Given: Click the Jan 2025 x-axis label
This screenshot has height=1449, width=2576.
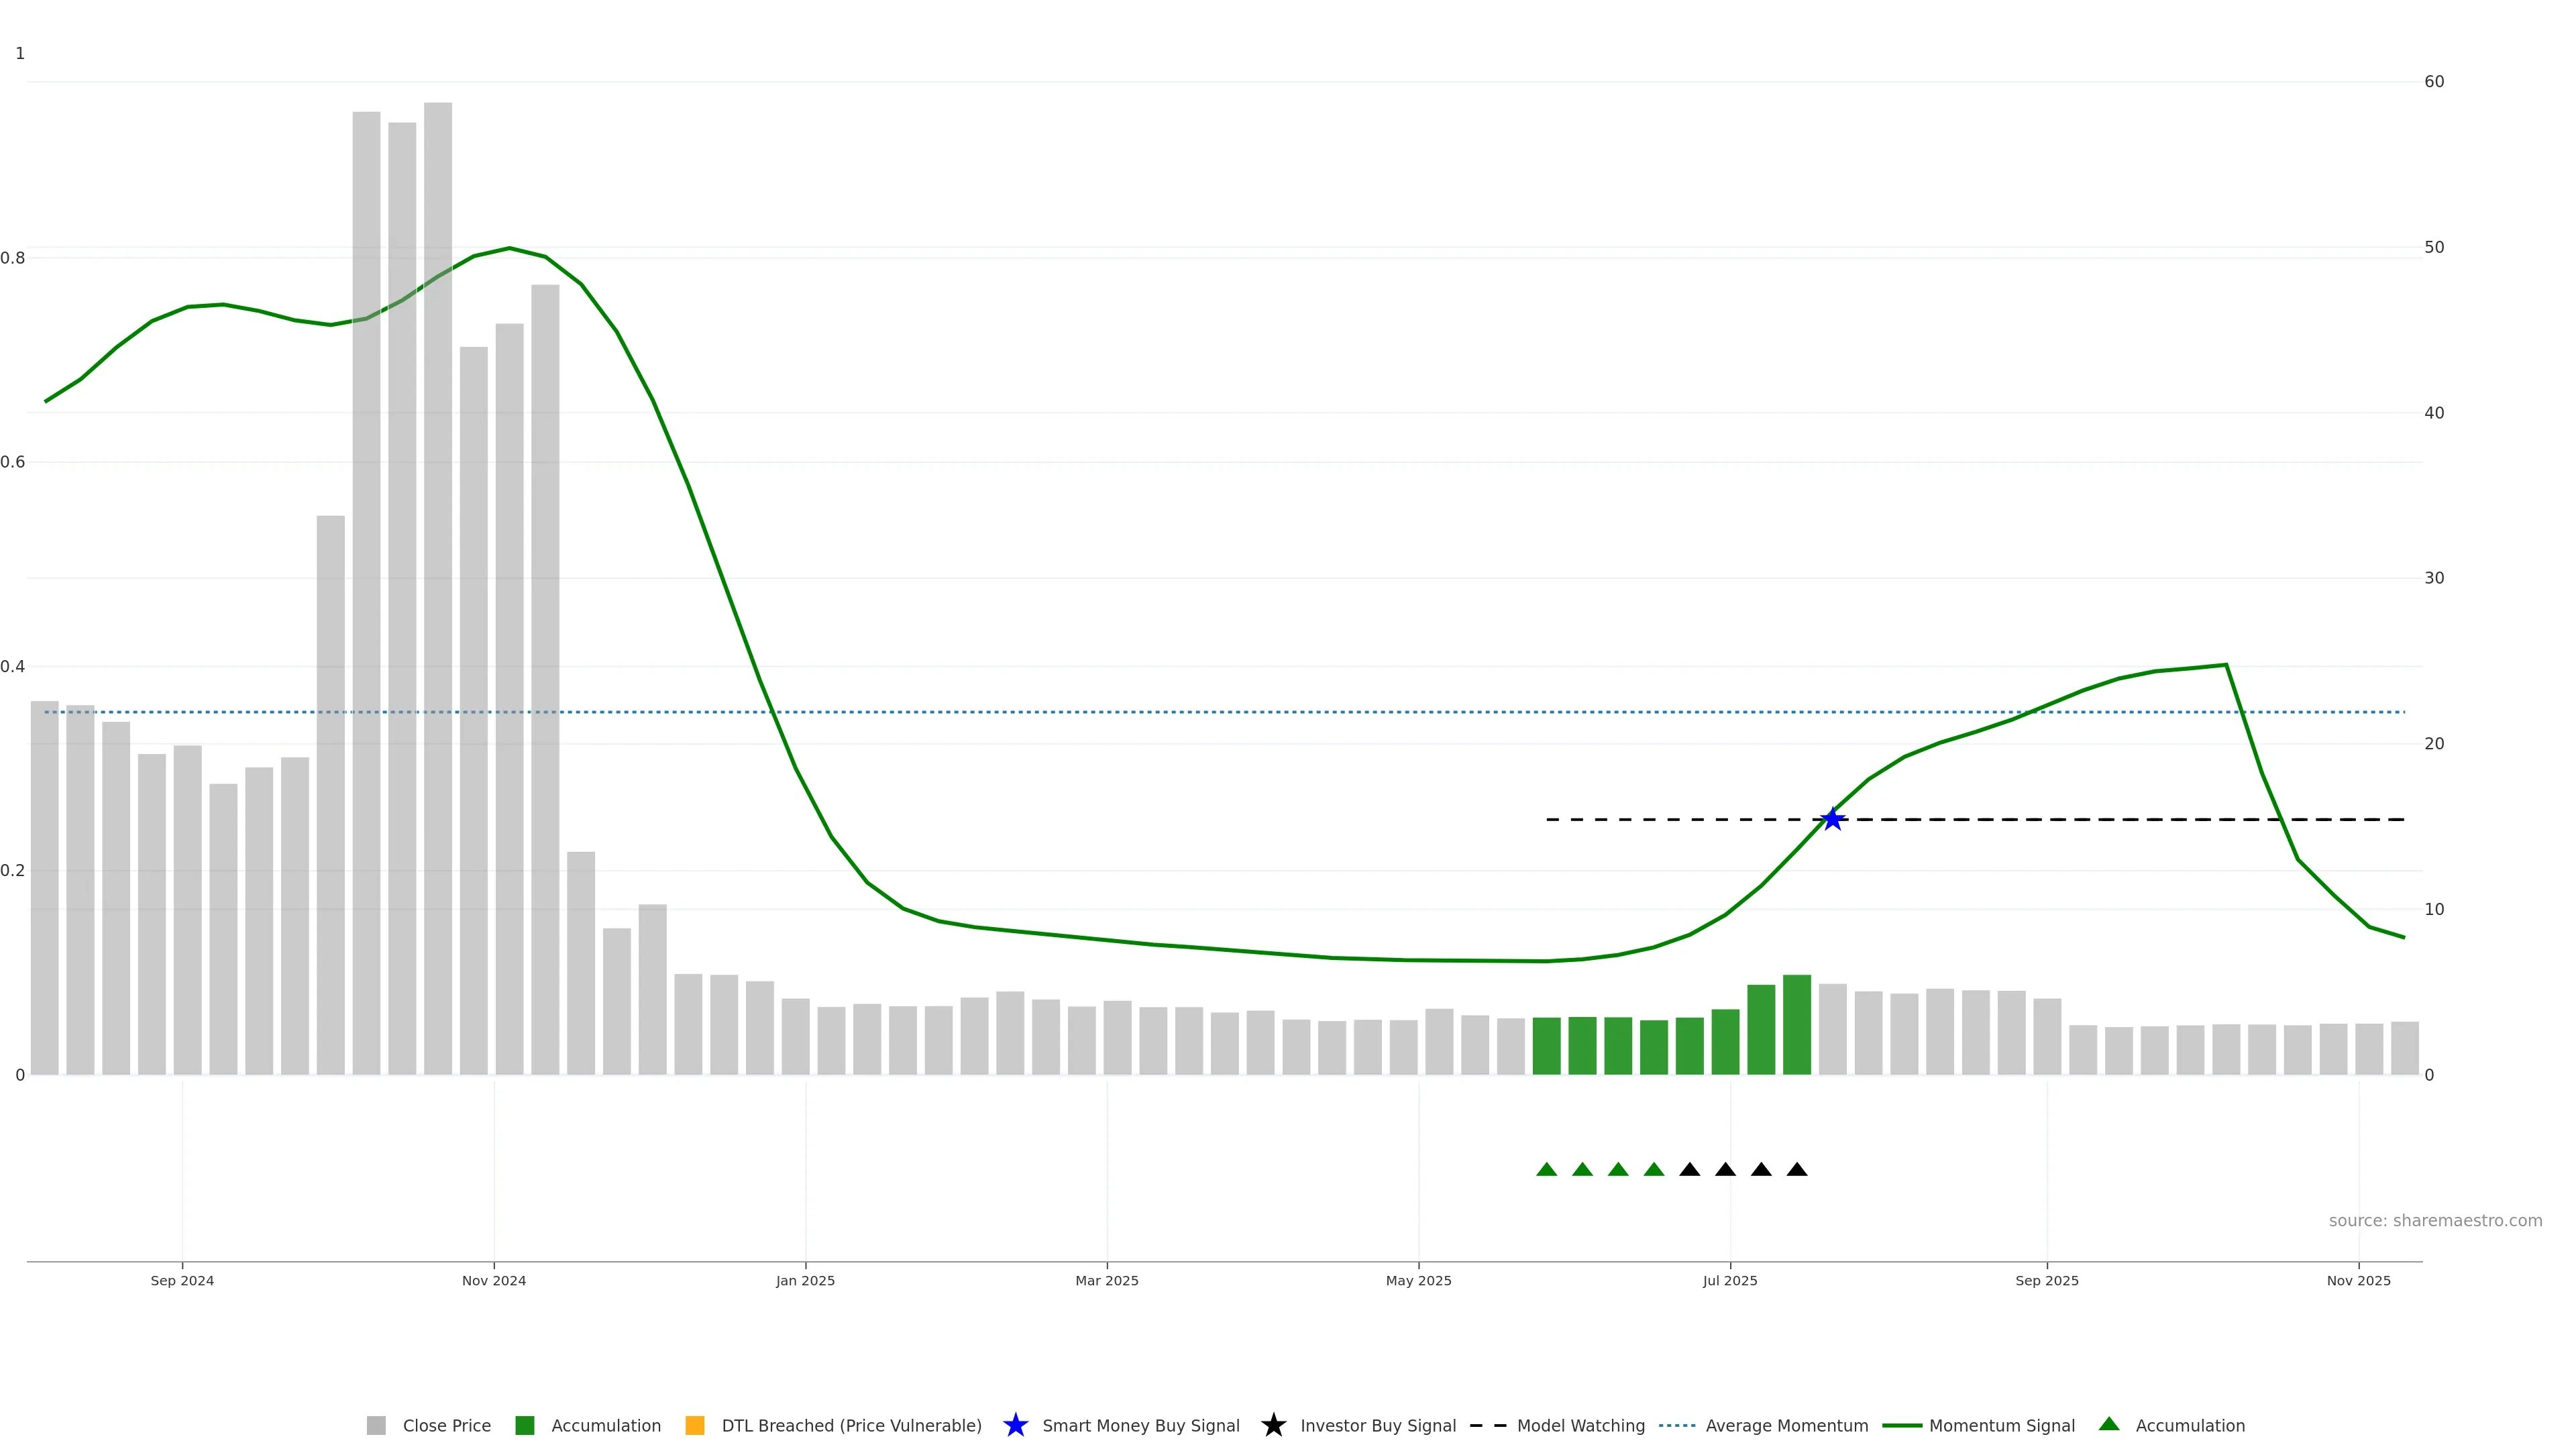Looking at the screenshot, I should click(805, 1280).
